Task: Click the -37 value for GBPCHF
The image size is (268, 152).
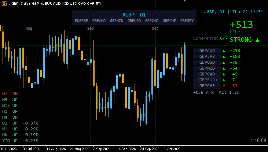Action: tap(234, 86)
